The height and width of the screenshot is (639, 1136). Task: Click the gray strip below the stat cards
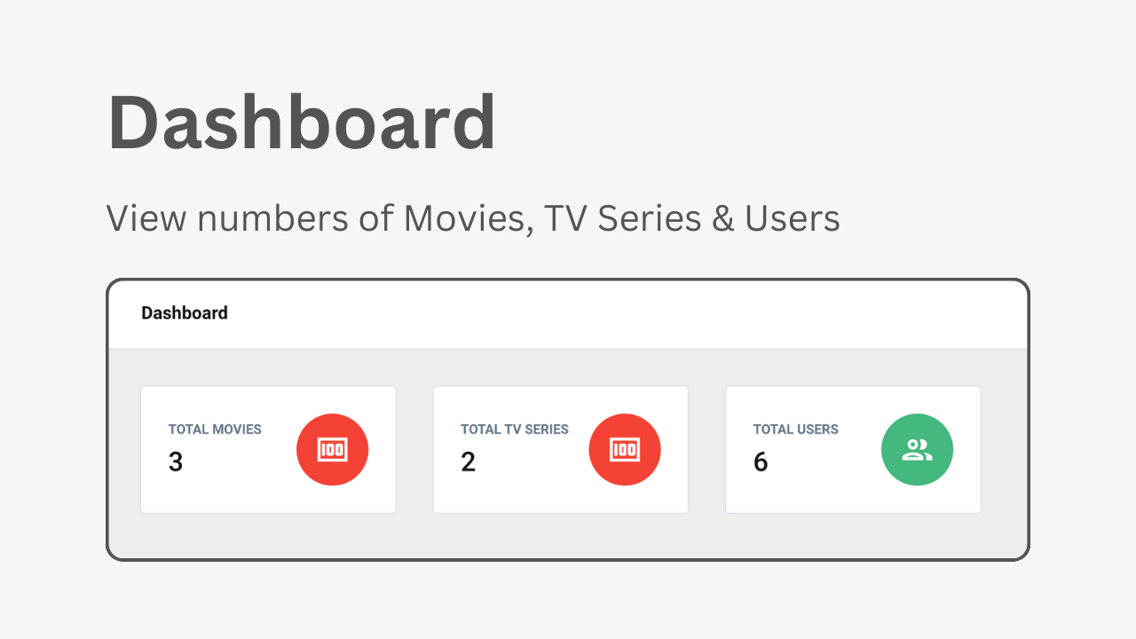pyautogui.click(x=568, y=536)
